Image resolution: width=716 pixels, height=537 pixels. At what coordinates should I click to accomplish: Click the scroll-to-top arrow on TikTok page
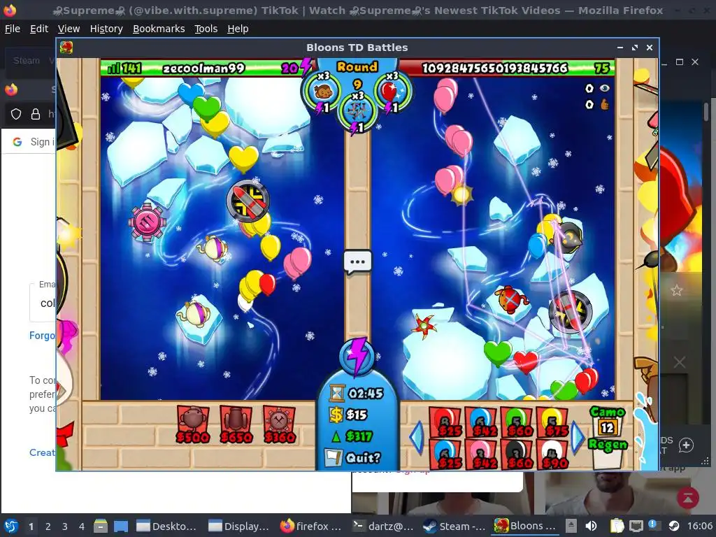(688, 498)
